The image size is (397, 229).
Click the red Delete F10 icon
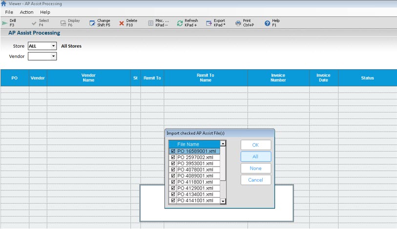click(x=122, y=23)
